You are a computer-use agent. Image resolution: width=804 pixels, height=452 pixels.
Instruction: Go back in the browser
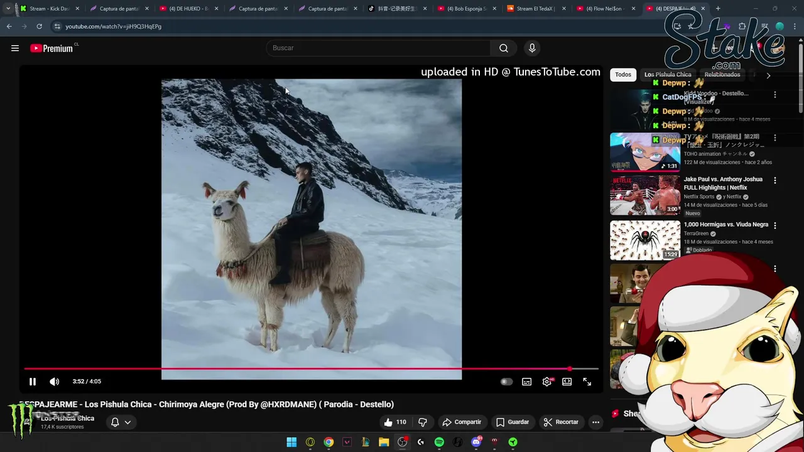(9, 26)
